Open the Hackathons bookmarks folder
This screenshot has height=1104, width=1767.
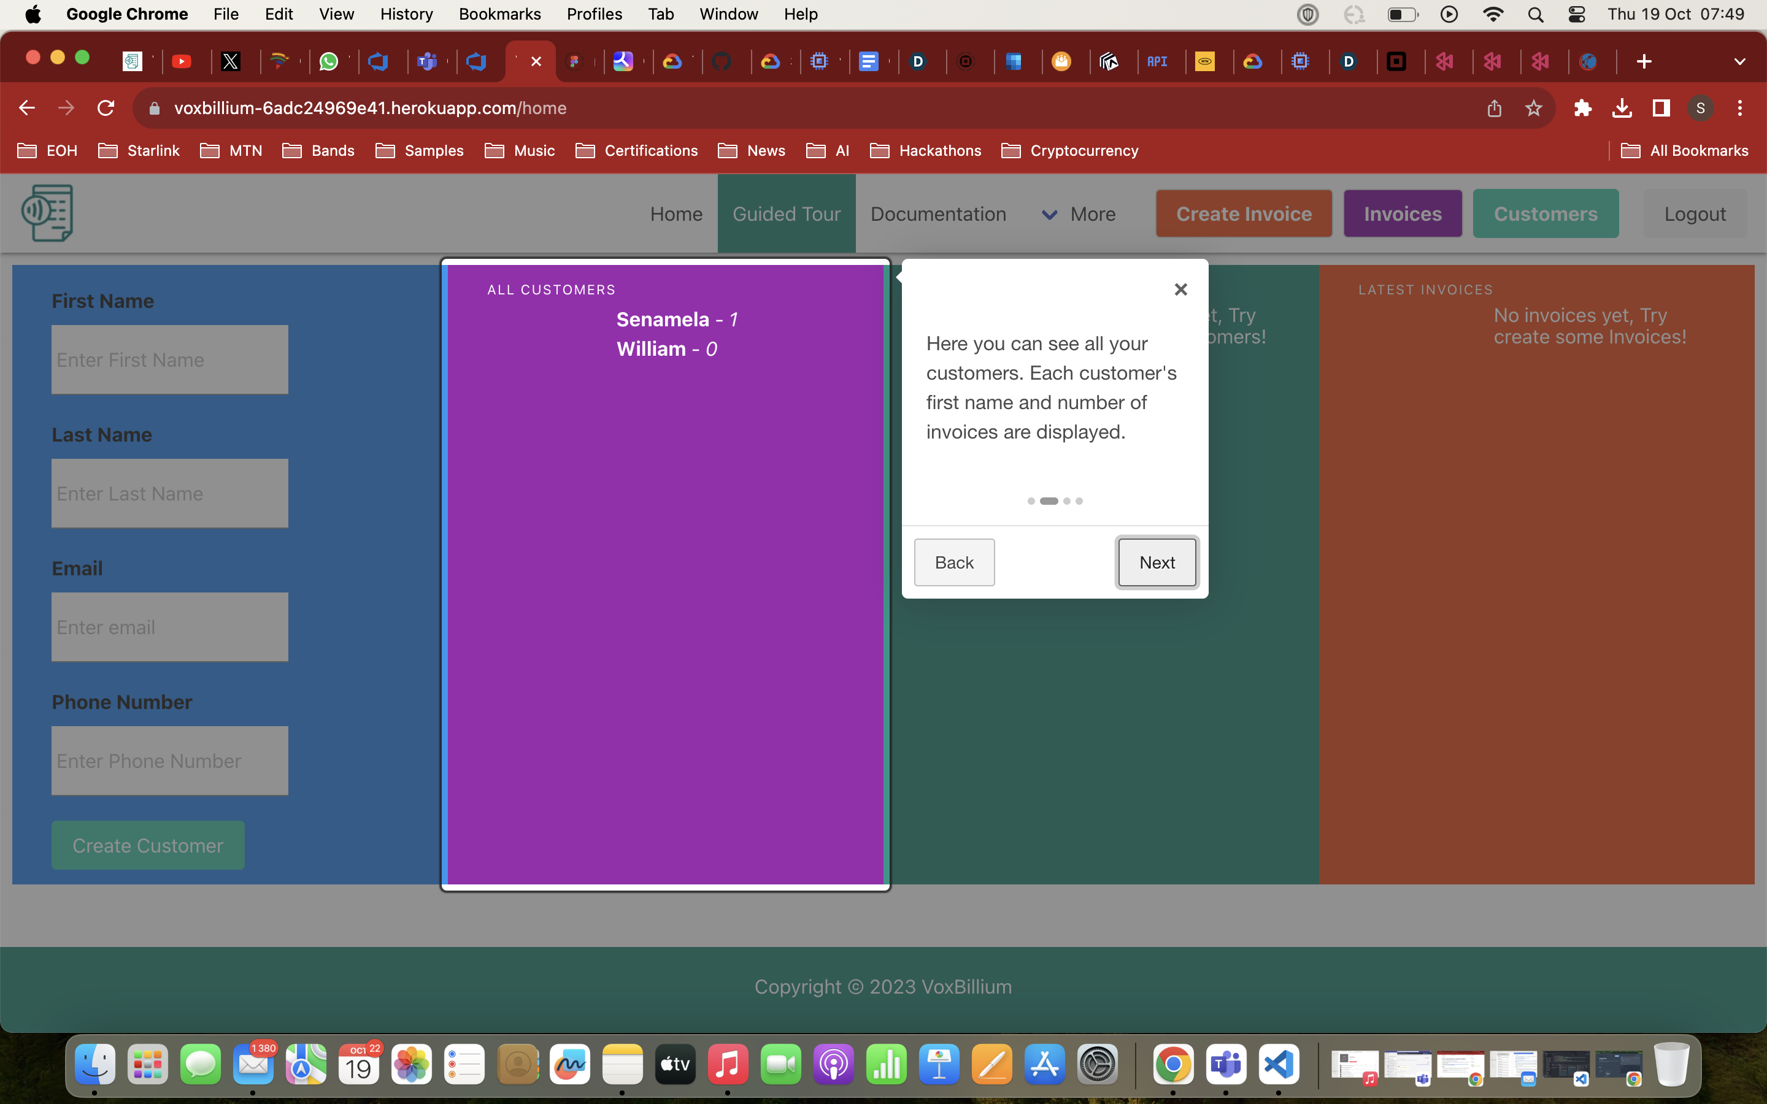tap(925, 150)
